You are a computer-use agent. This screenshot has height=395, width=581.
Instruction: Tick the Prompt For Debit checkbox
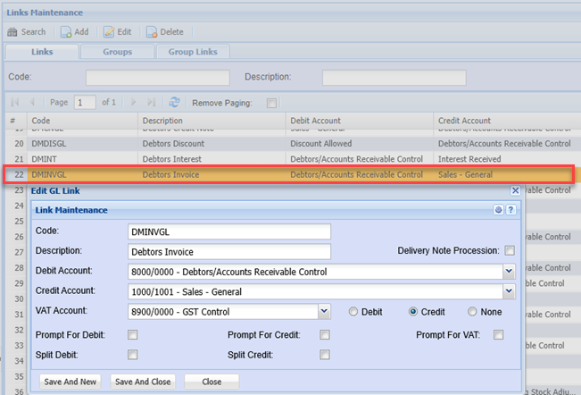pyautogui.click(x=133, y=335)
